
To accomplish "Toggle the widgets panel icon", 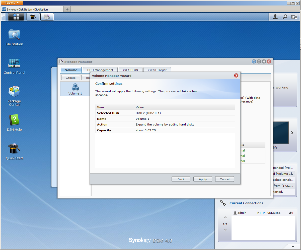I will point(294,17).
